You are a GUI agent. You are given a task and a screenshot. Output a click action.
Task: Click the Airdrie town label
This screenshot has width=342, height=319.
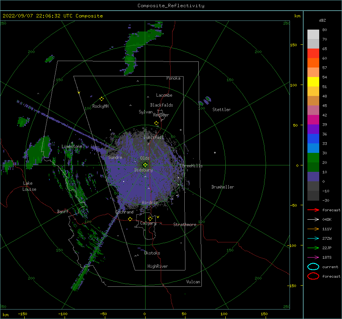150,203
